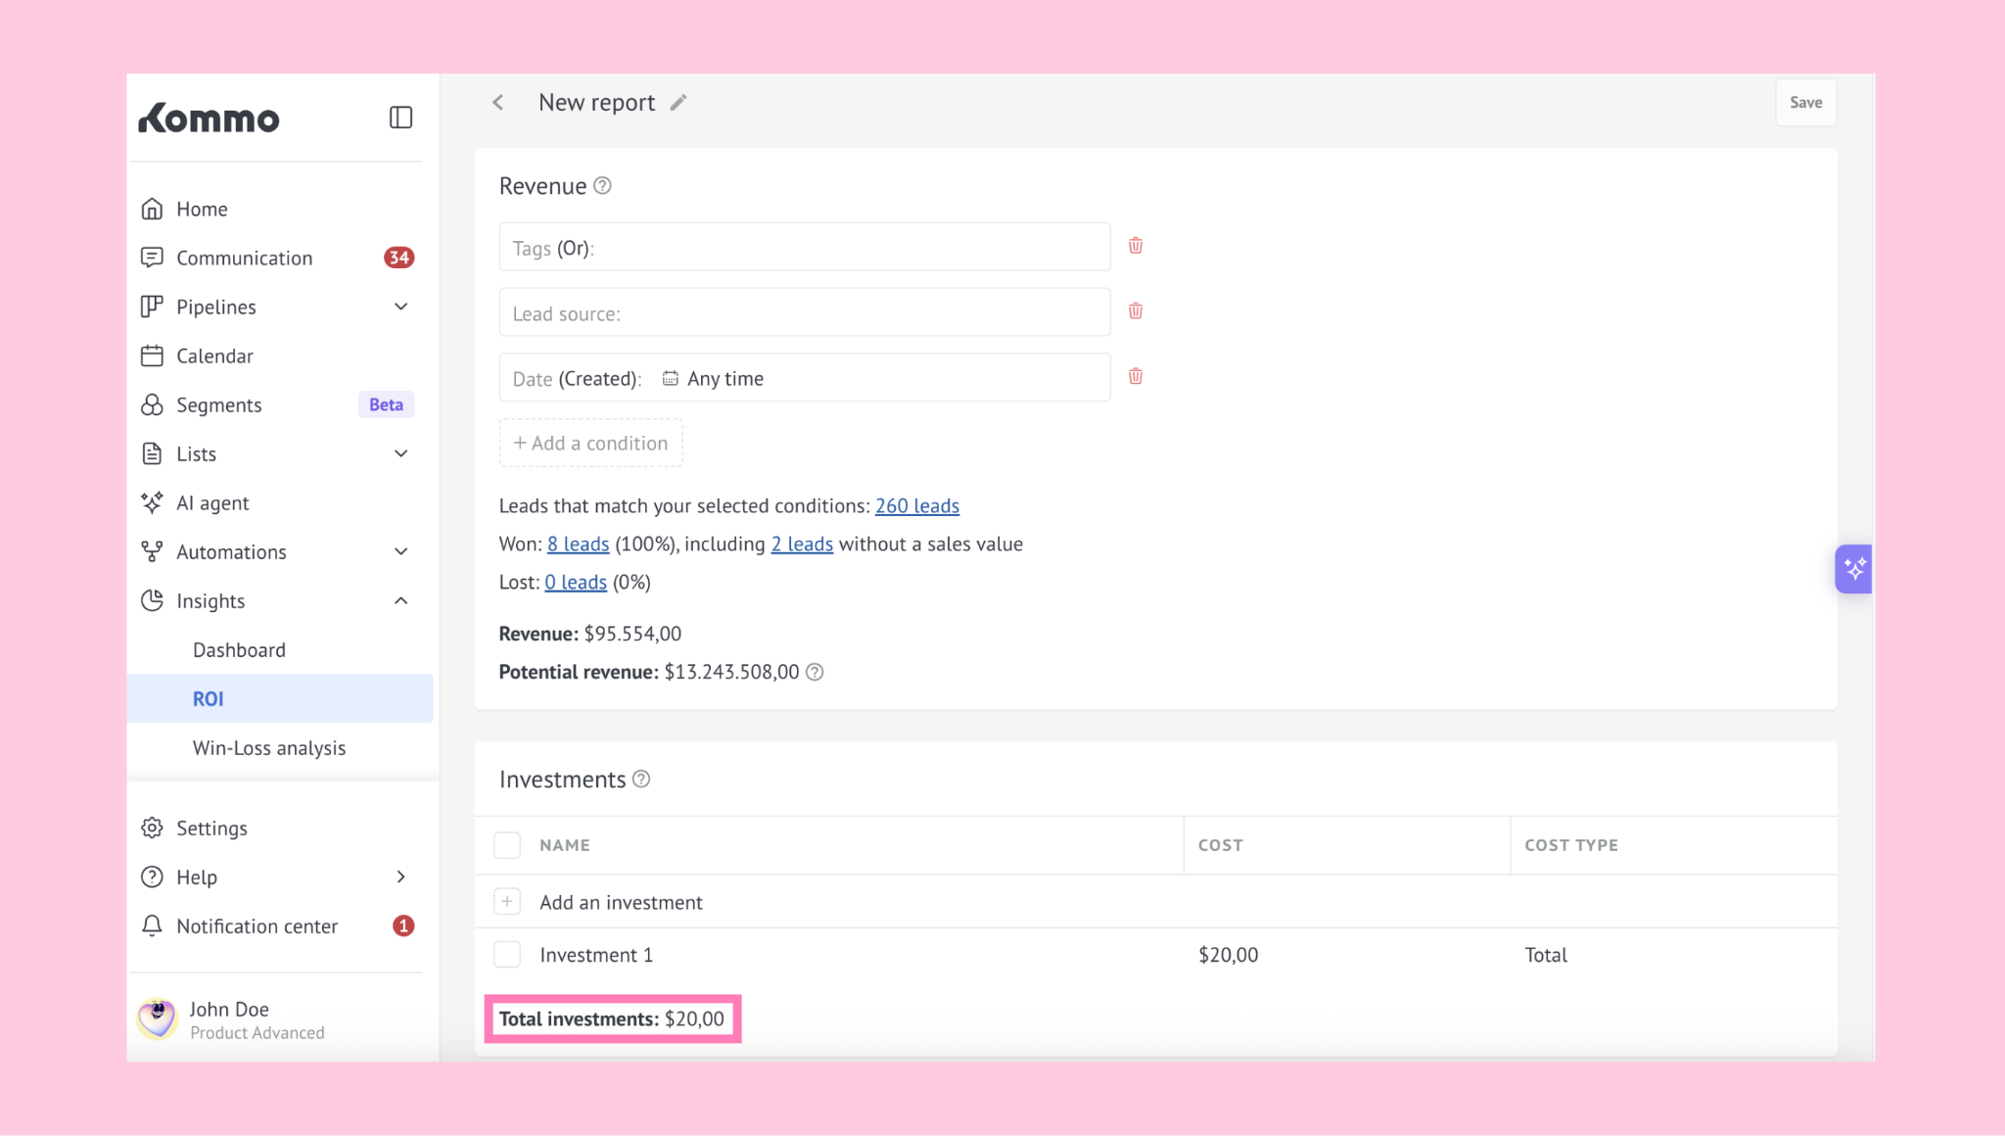Open the 2 leads without sales value link
This screenshot has width=2005, height=1136.
802,544
